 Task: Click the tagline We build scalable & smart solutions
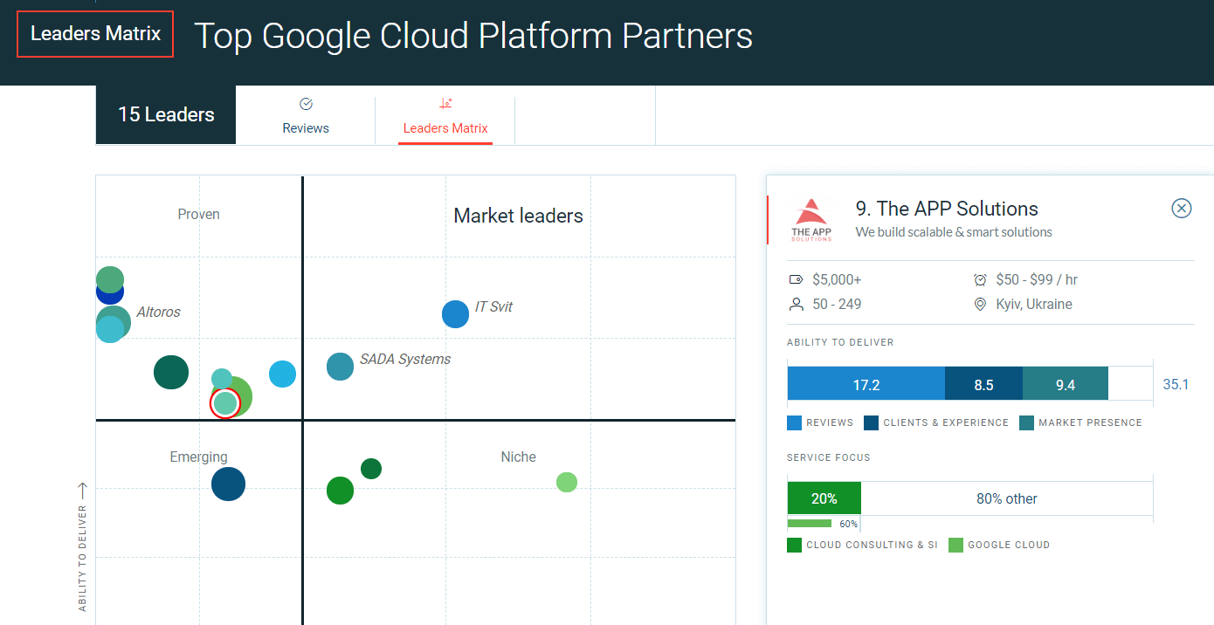point(954,232)
